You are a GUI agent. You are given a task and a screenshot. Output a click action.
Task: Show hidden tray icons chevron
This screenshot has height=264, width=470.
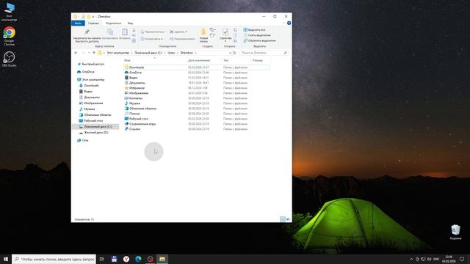coord(411,259)
